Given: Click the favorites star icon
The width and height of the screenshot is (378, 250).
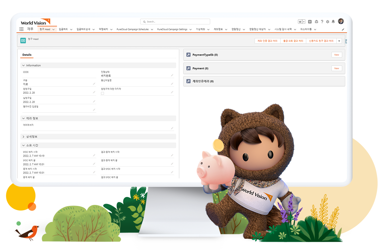Looking at the screenshot, I should (300, 22).
